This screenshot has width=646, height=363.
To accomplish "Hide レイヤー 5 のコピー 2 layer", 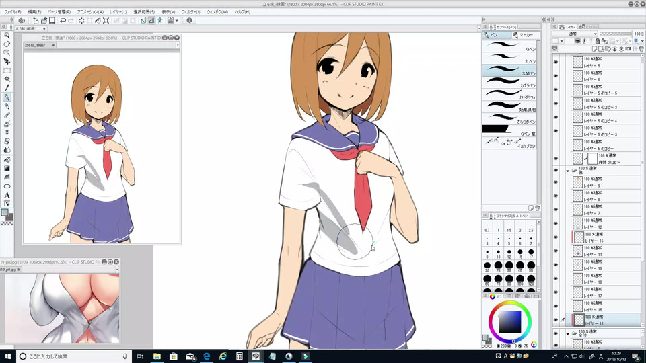I will (x=556, y=104).
